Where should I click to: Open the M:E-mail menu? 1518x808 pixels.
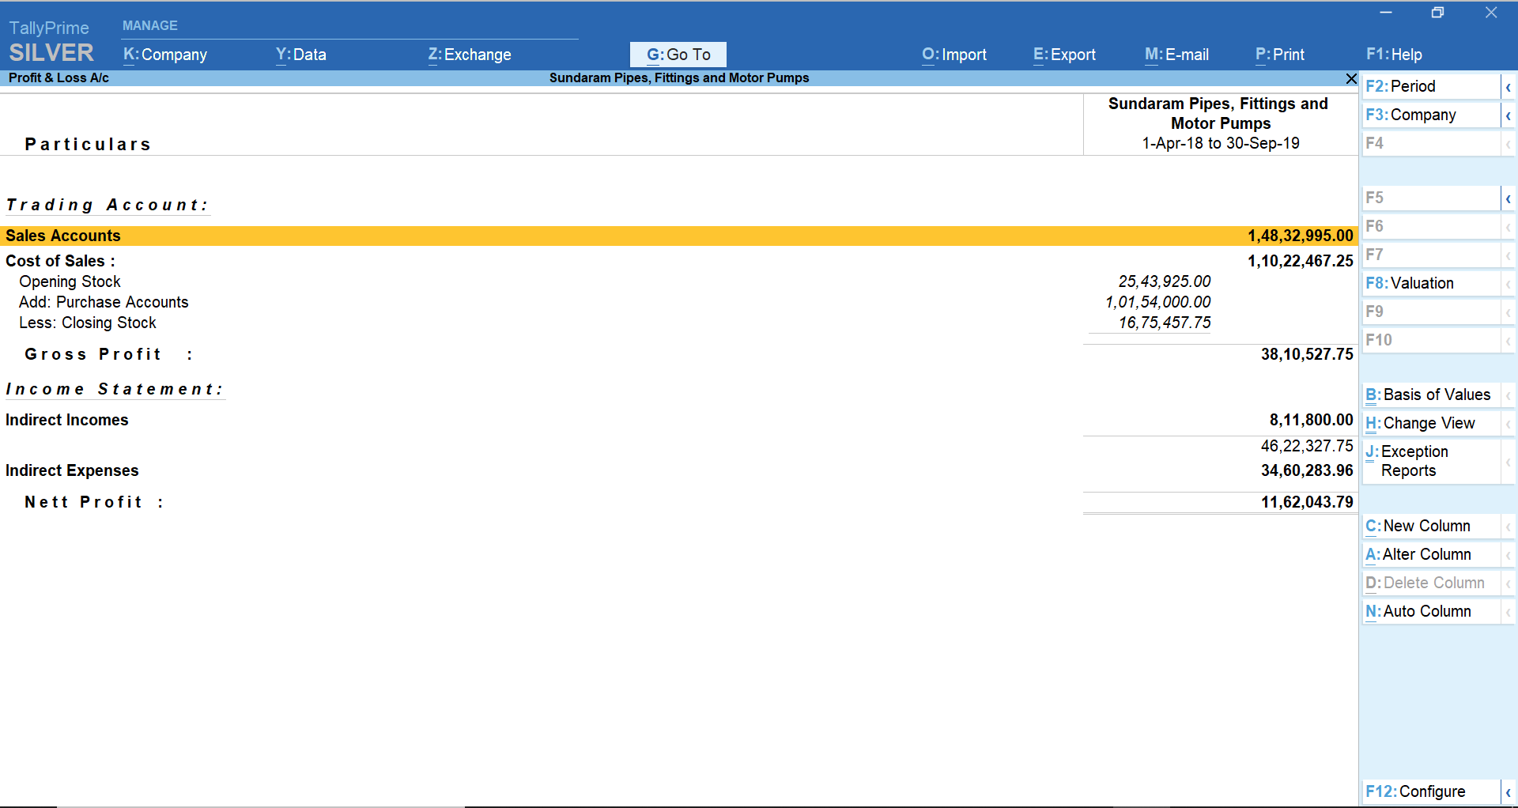coord(1177,55)
